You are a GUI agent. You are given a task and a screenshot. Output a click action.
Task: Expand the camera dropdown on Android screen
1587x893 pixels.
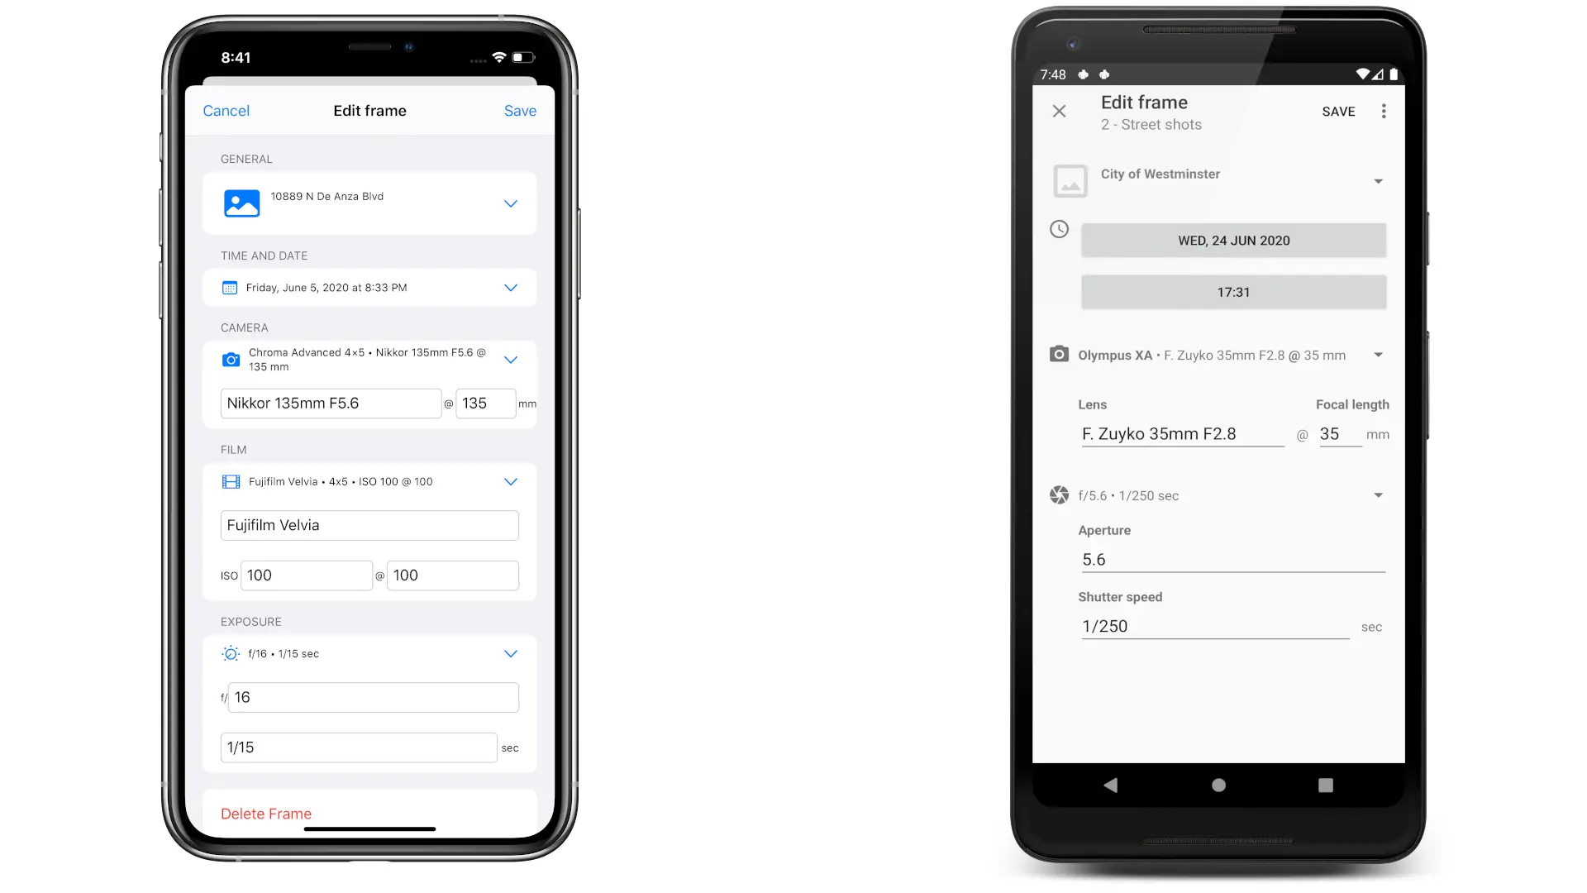pos(1378,355)
